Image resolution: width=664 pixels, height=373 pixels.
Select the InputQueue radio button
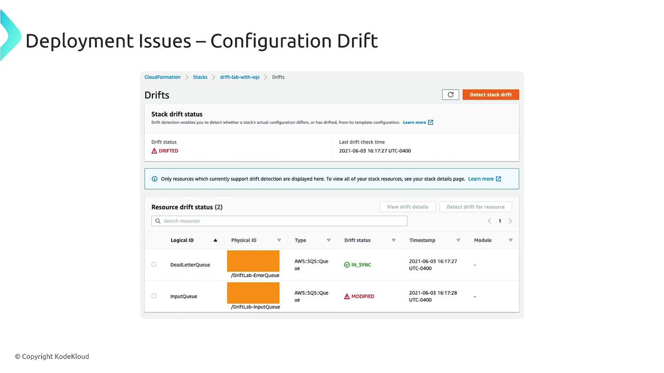point(154,296)
